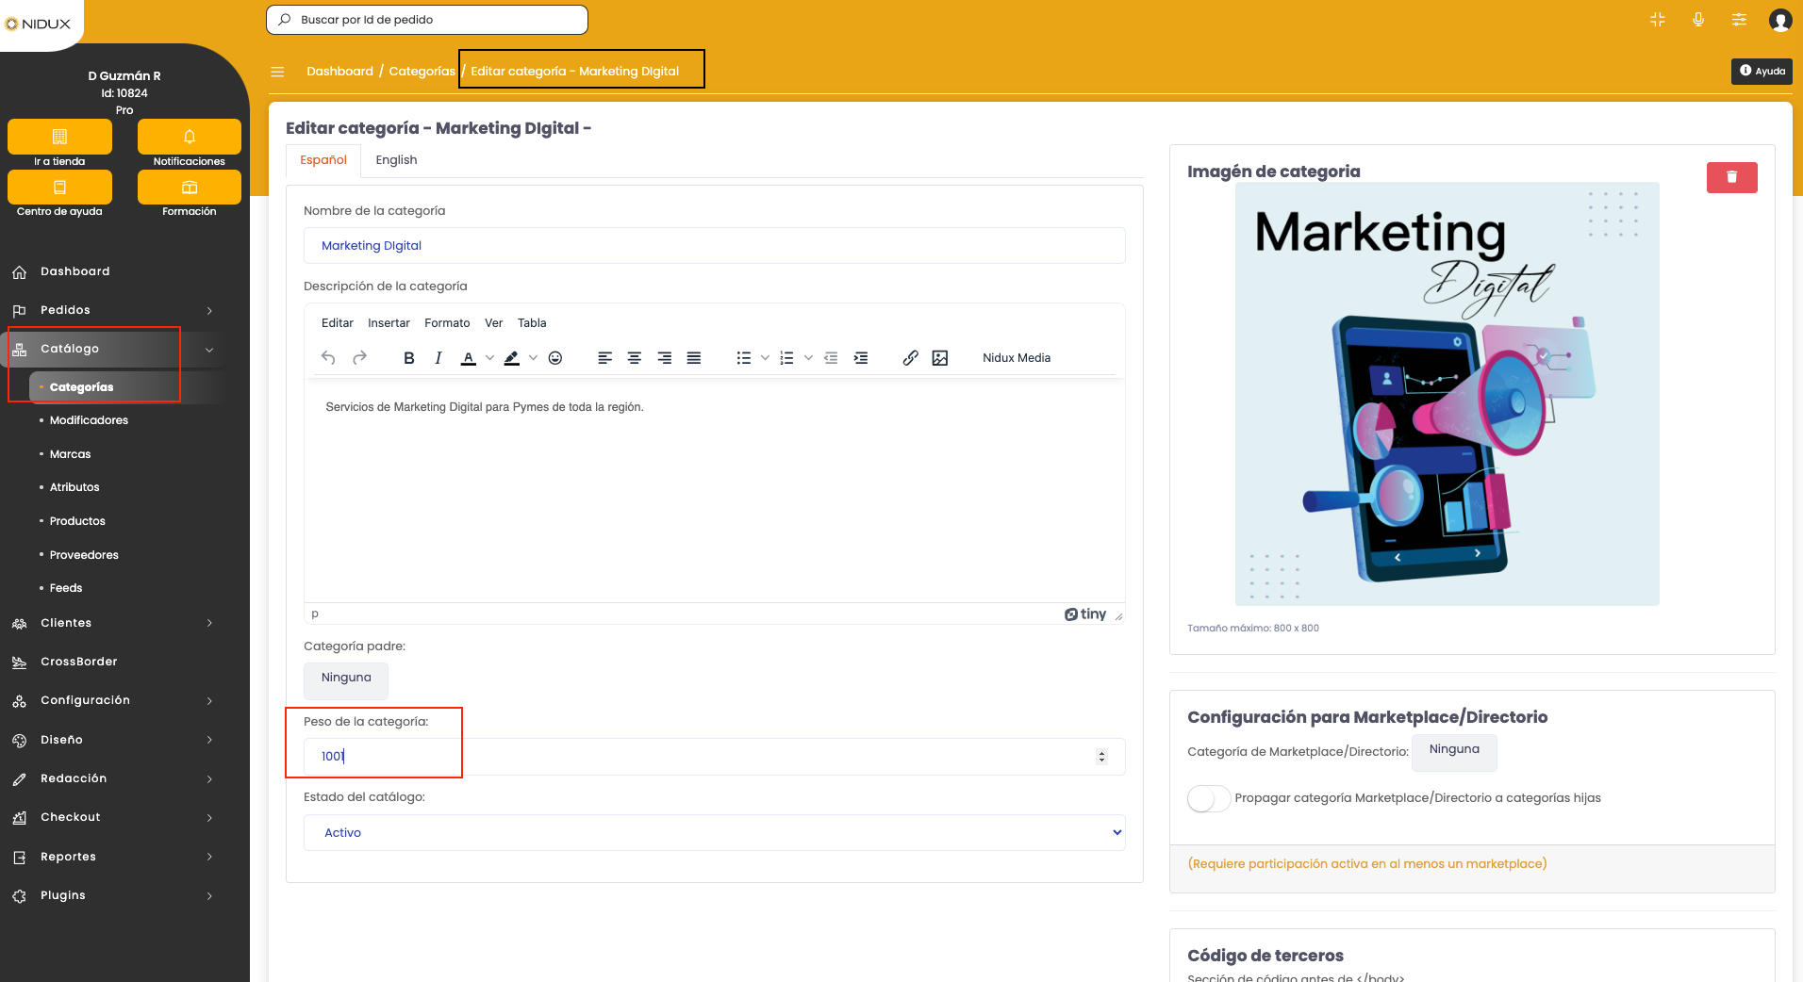Open Categoría de Marketplace Ninguna selector
This screenshot has height=982, width=1803.
pyautogui.click(x=1454, y=751)
